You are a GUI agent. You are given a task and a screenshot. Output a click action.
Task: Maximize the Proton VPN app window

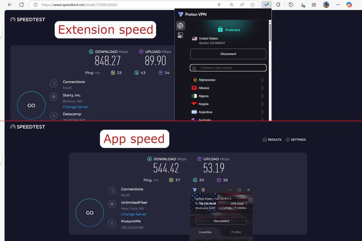pyautogui.click(x=239, y=190)
